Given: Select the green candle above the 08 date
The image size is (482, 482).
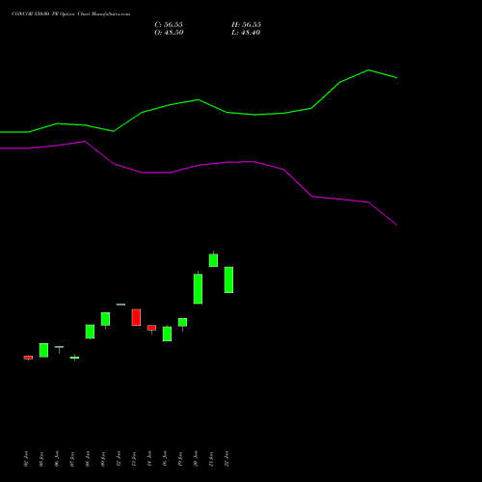Looking at the screenshot, I should coord(90,332).
